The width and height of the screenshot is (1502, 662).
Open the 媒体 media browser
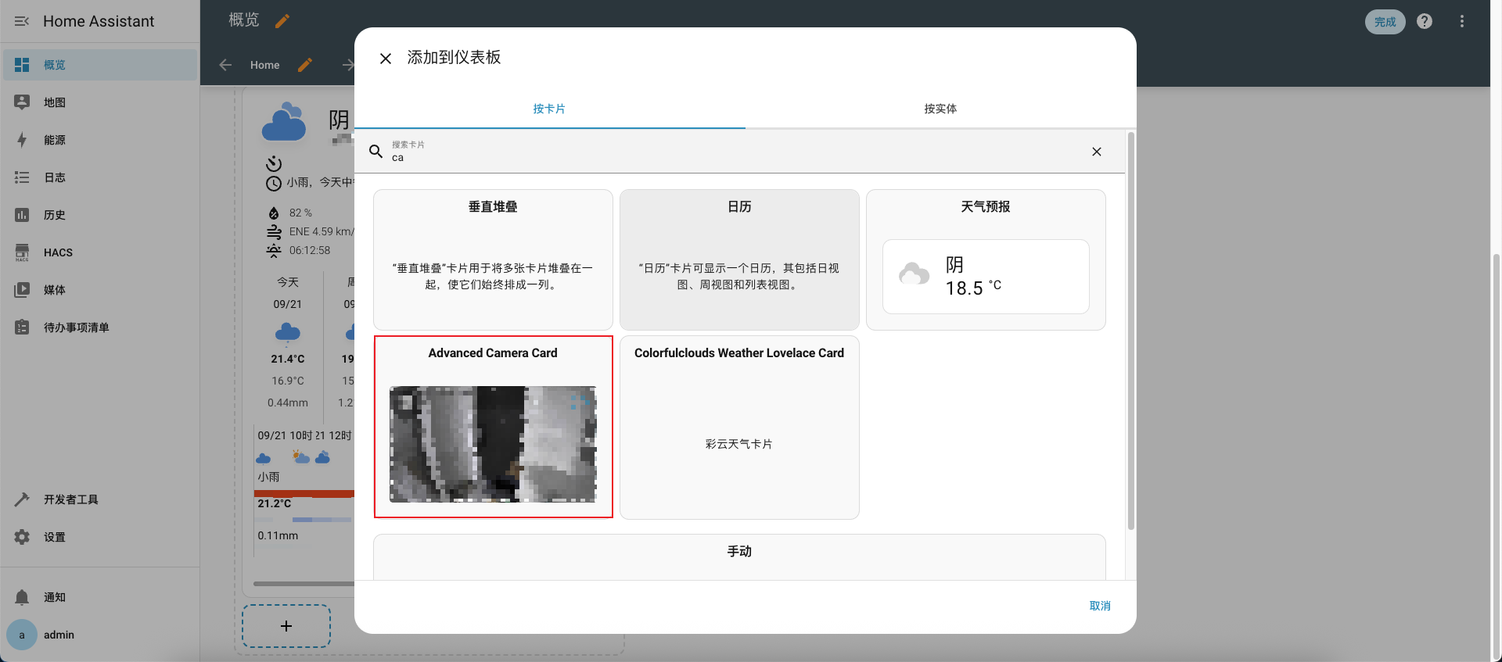click(55, 290)
